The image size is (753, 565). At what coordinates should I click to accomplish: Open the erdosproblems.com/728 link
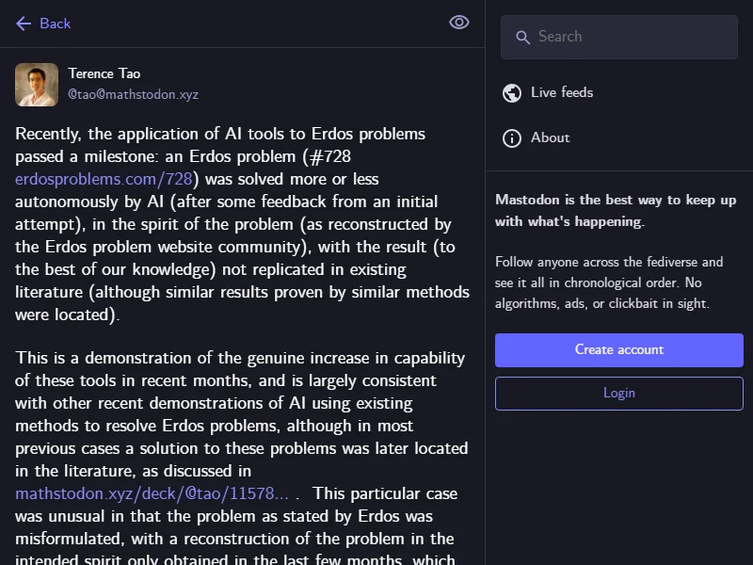coord(104,179)
